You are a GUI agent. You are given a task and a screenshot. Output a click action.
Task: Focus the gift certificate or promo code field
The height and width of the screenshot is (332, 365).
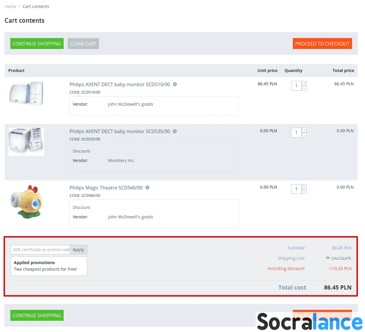tap(40, 250)
